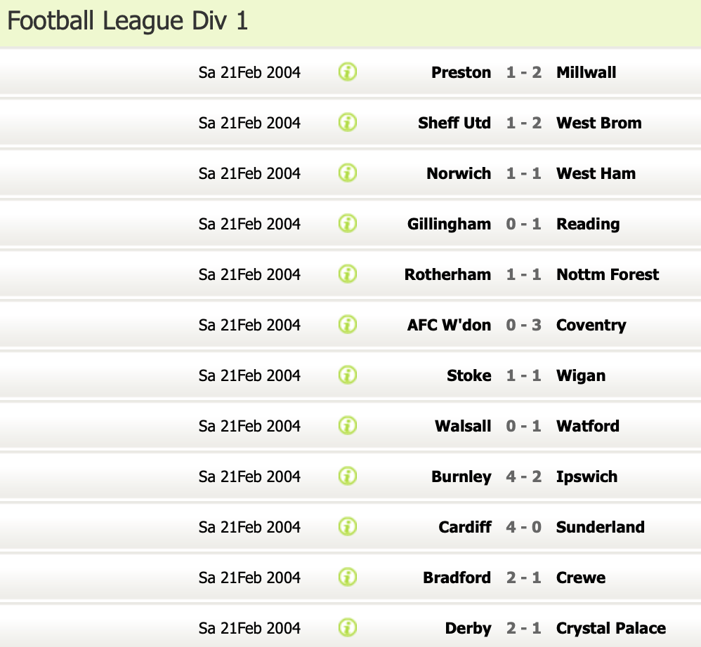
Task: Click the Cardiff 4 - 0 score
Action: pyautogui.click(x=523, y=527)
